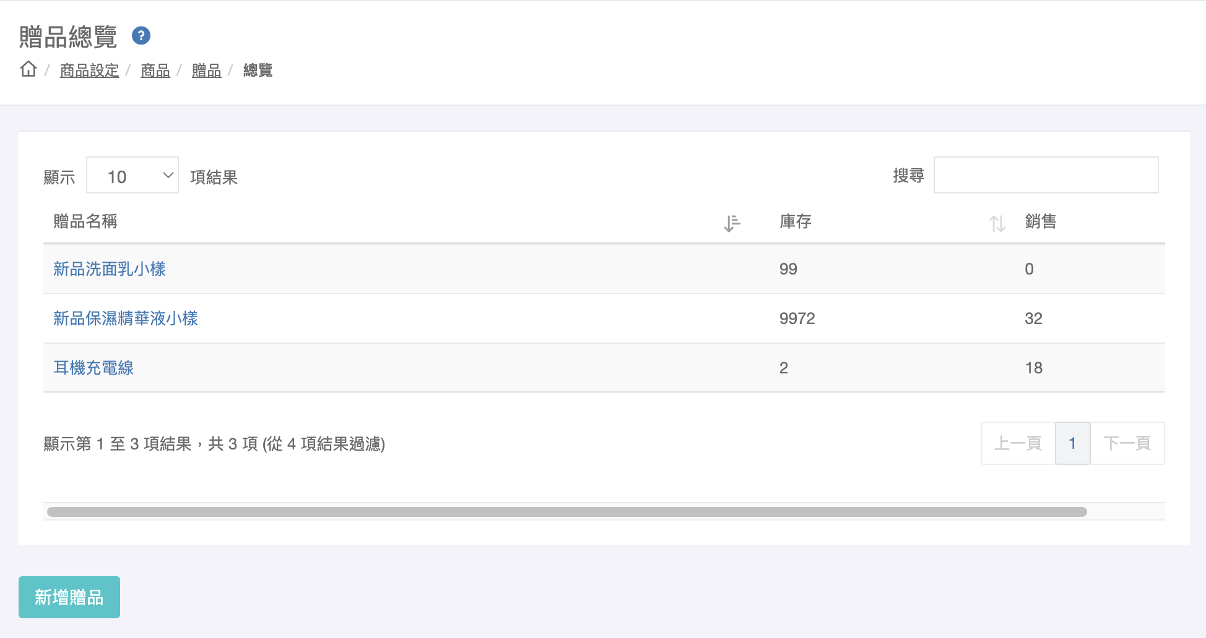Screen dimensions: 1206x638
Task: Click the 新增贈品 button
Action: click(69, 597)
